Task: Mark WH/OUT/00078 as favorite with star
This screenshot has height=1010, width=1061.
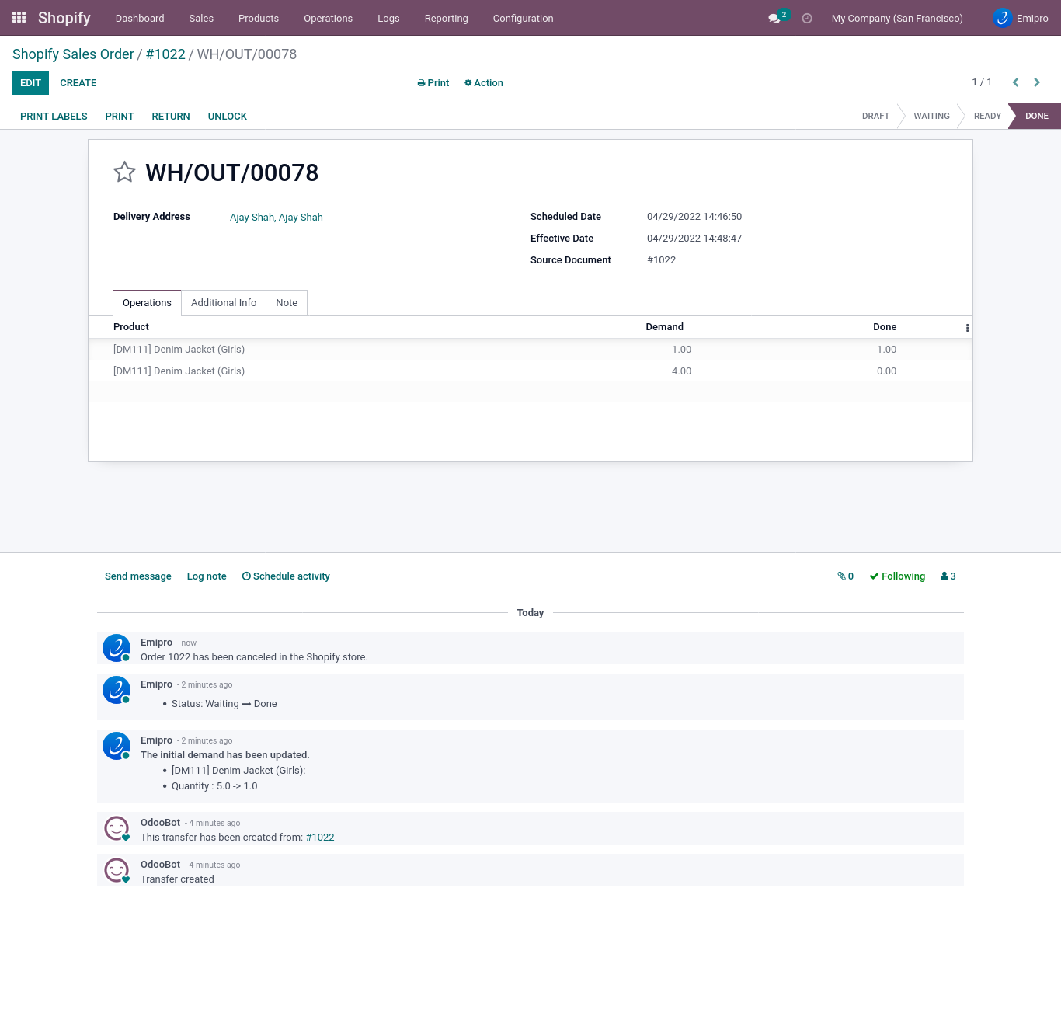Action: [124, 172]
